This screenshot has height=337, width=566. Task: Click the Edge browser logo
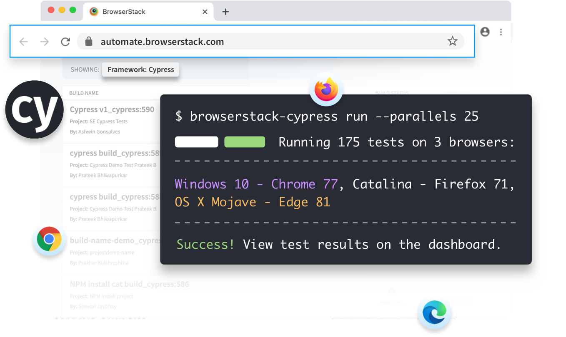tap(434, 313)
